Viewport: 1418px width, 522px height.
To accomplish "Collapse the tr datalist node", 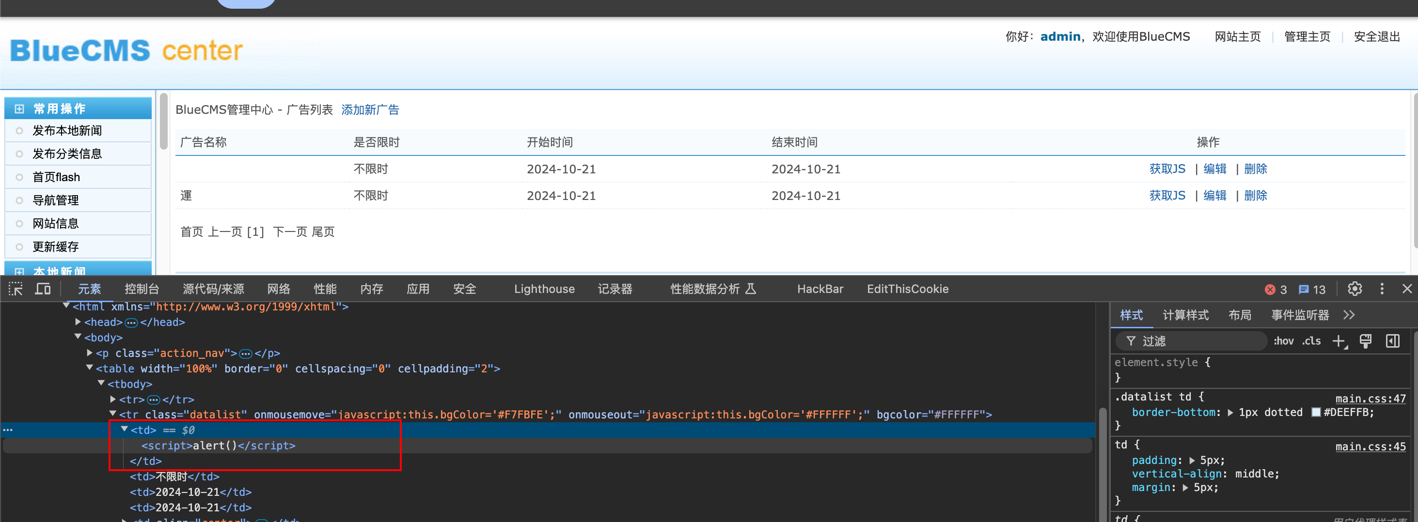I will (x=113, y=413).
